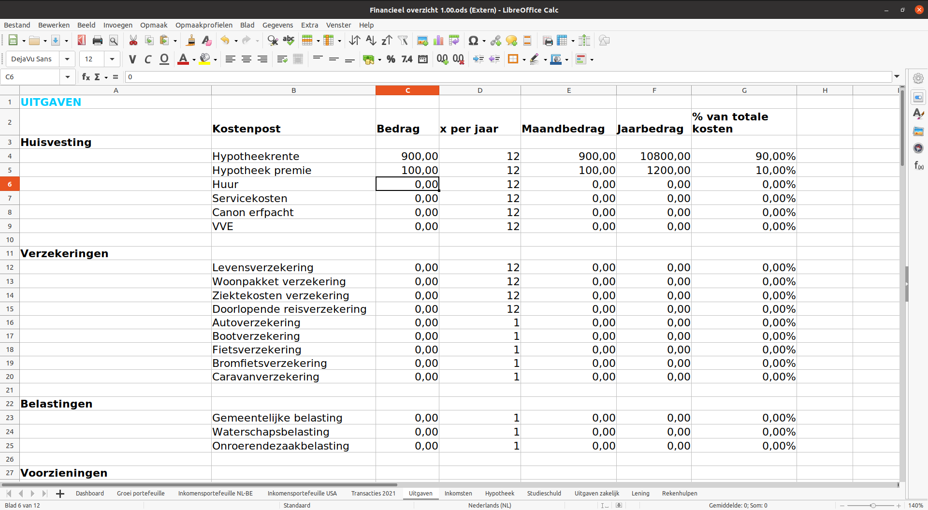Toggle the AutoFilter icon

403,41
